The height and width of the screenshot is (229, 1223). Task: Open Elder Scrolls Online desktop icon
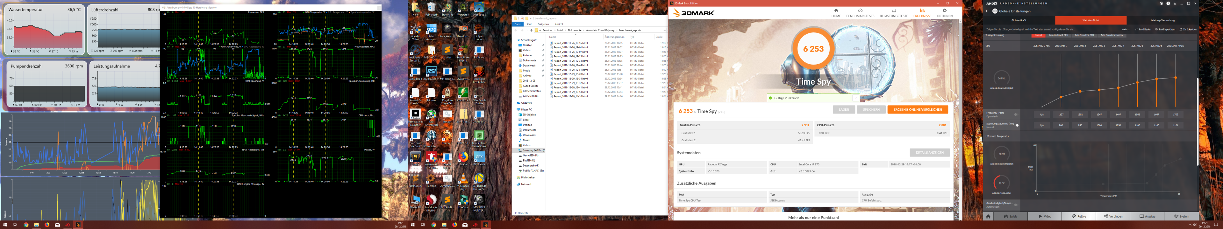(479, 96)
